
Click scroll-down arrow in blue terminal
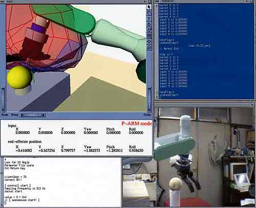coord(157,97)
